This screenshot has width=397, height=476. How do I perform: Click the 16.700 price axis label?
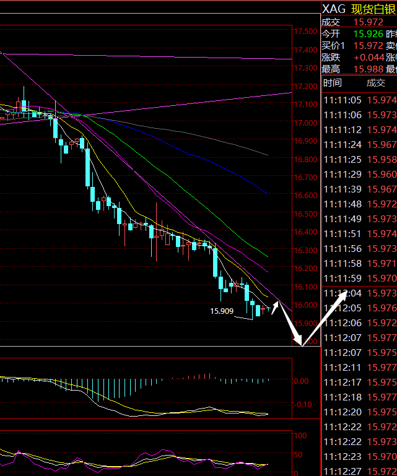(305, 177)
